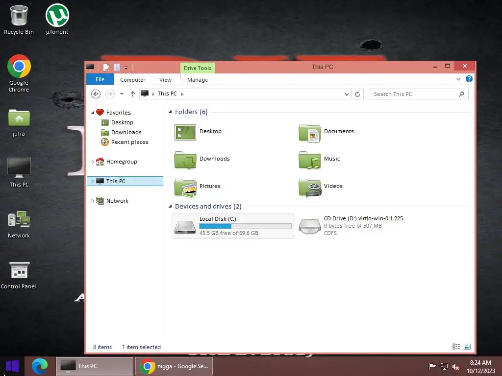
Task: Select the This PC desktop icon
Action: tap(19, 173)
